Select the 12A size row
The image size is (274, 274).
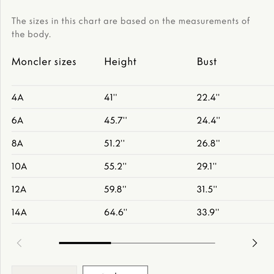[x=142, y=189]
